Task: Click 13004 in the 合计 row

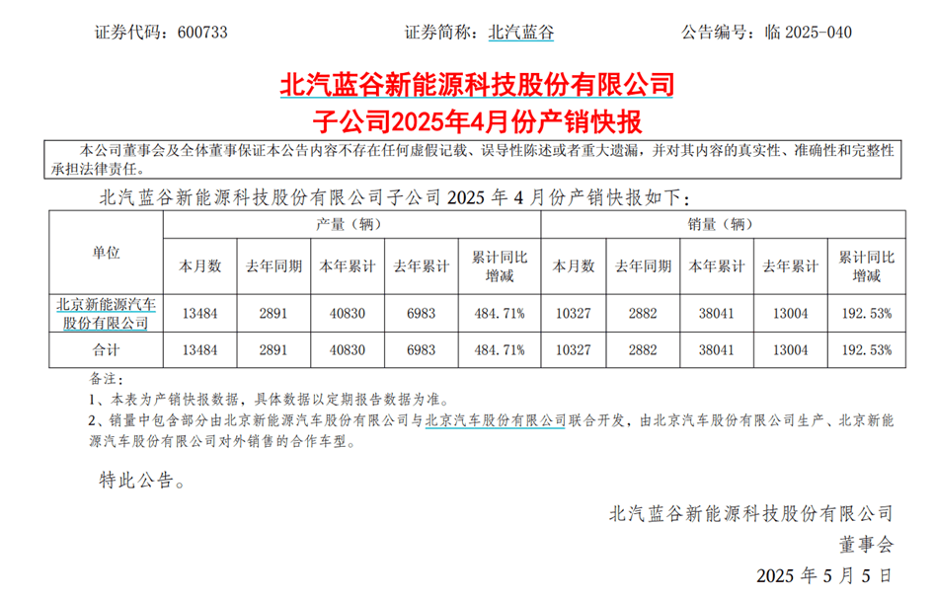Action: tap(791, 350)
